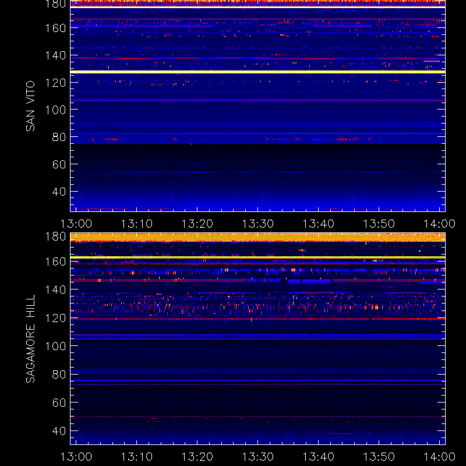Click 13:30 time label under San Vito plot

[258, 224]
